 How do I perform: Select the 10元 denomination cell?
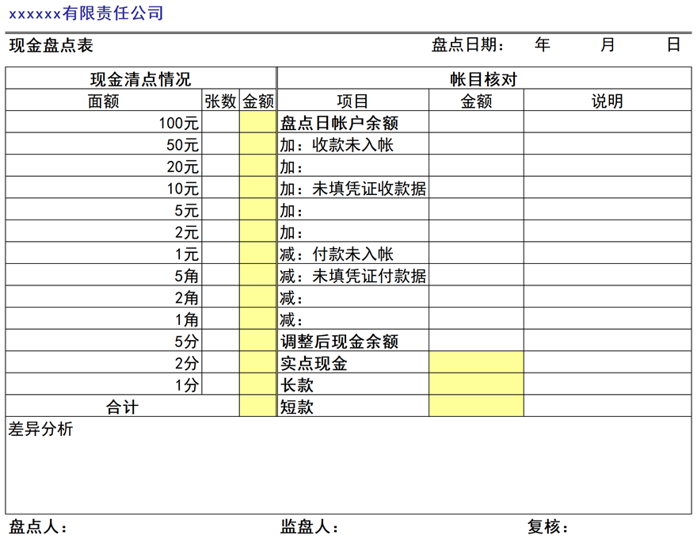click(x=104, y=188)
